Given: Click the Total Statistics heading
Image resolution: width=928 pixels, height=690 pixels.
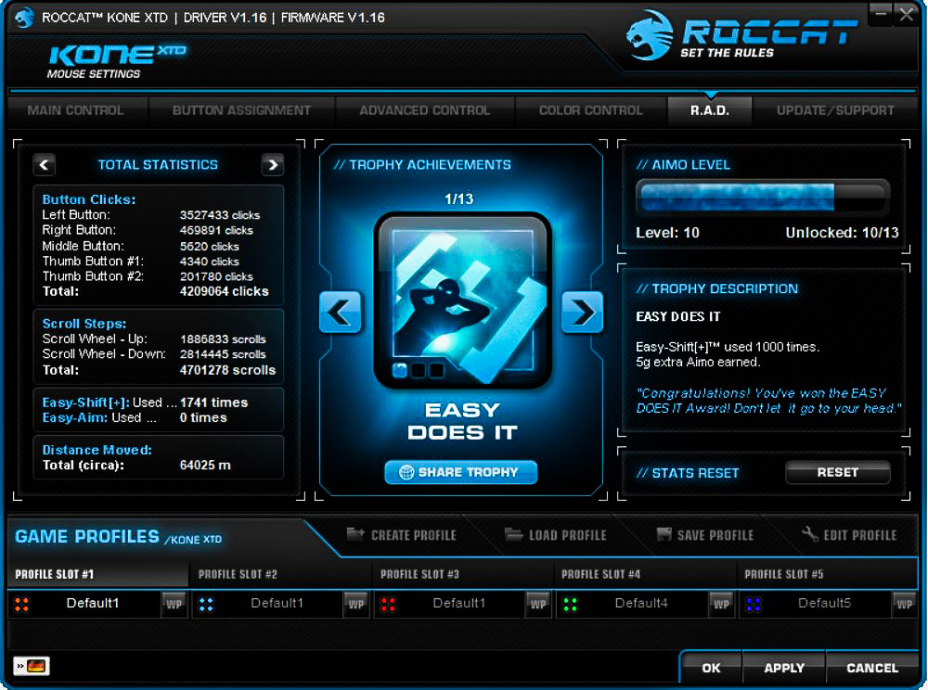Looking at the screenshot, I should [x=158, y=165].
